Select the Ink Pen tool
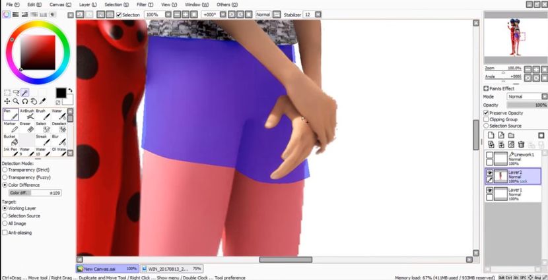548x280 pixels. coord(11,152)
